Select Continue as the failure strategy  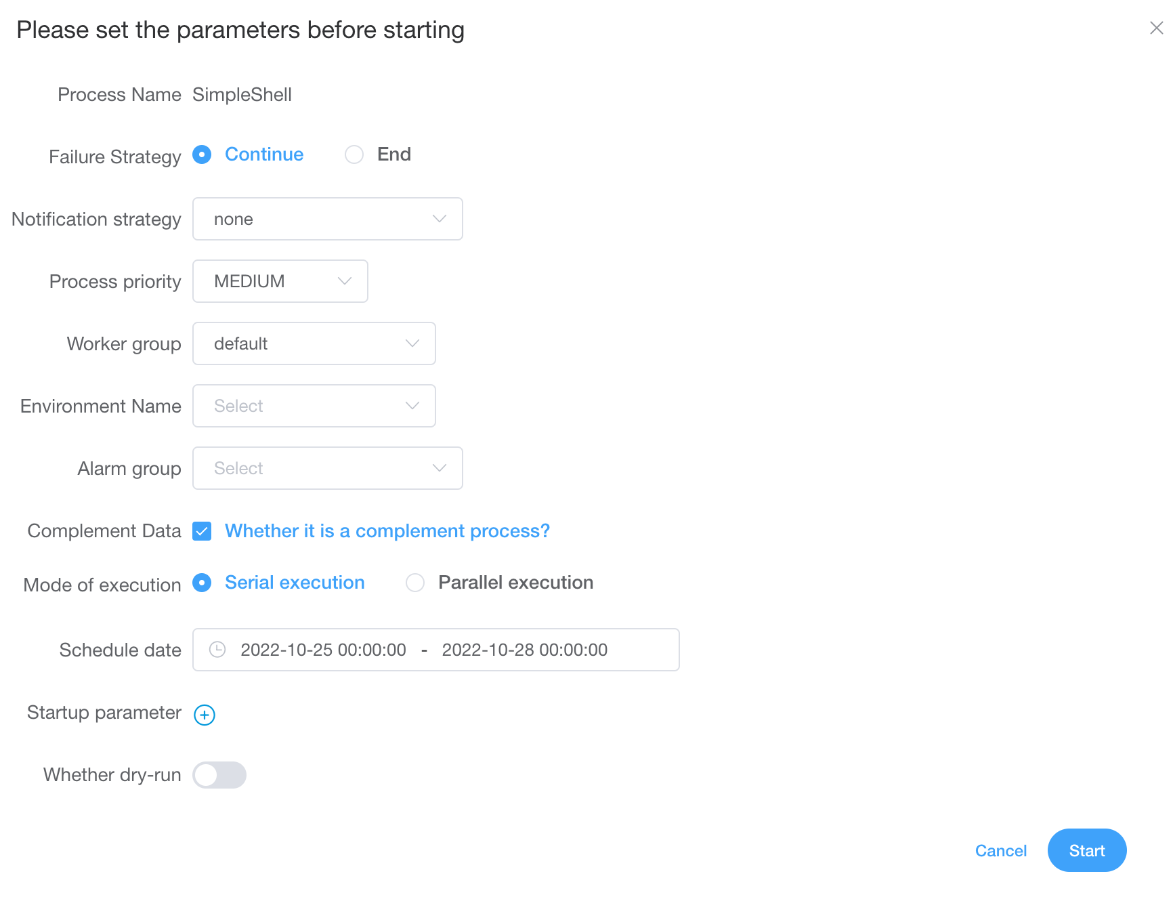(x=201, y=154)
